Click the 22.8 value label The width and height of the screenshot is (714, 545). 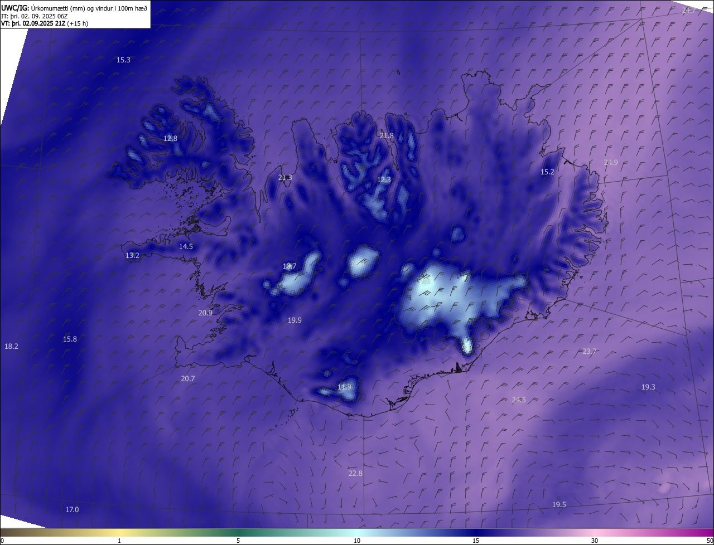tap(355, 473)
